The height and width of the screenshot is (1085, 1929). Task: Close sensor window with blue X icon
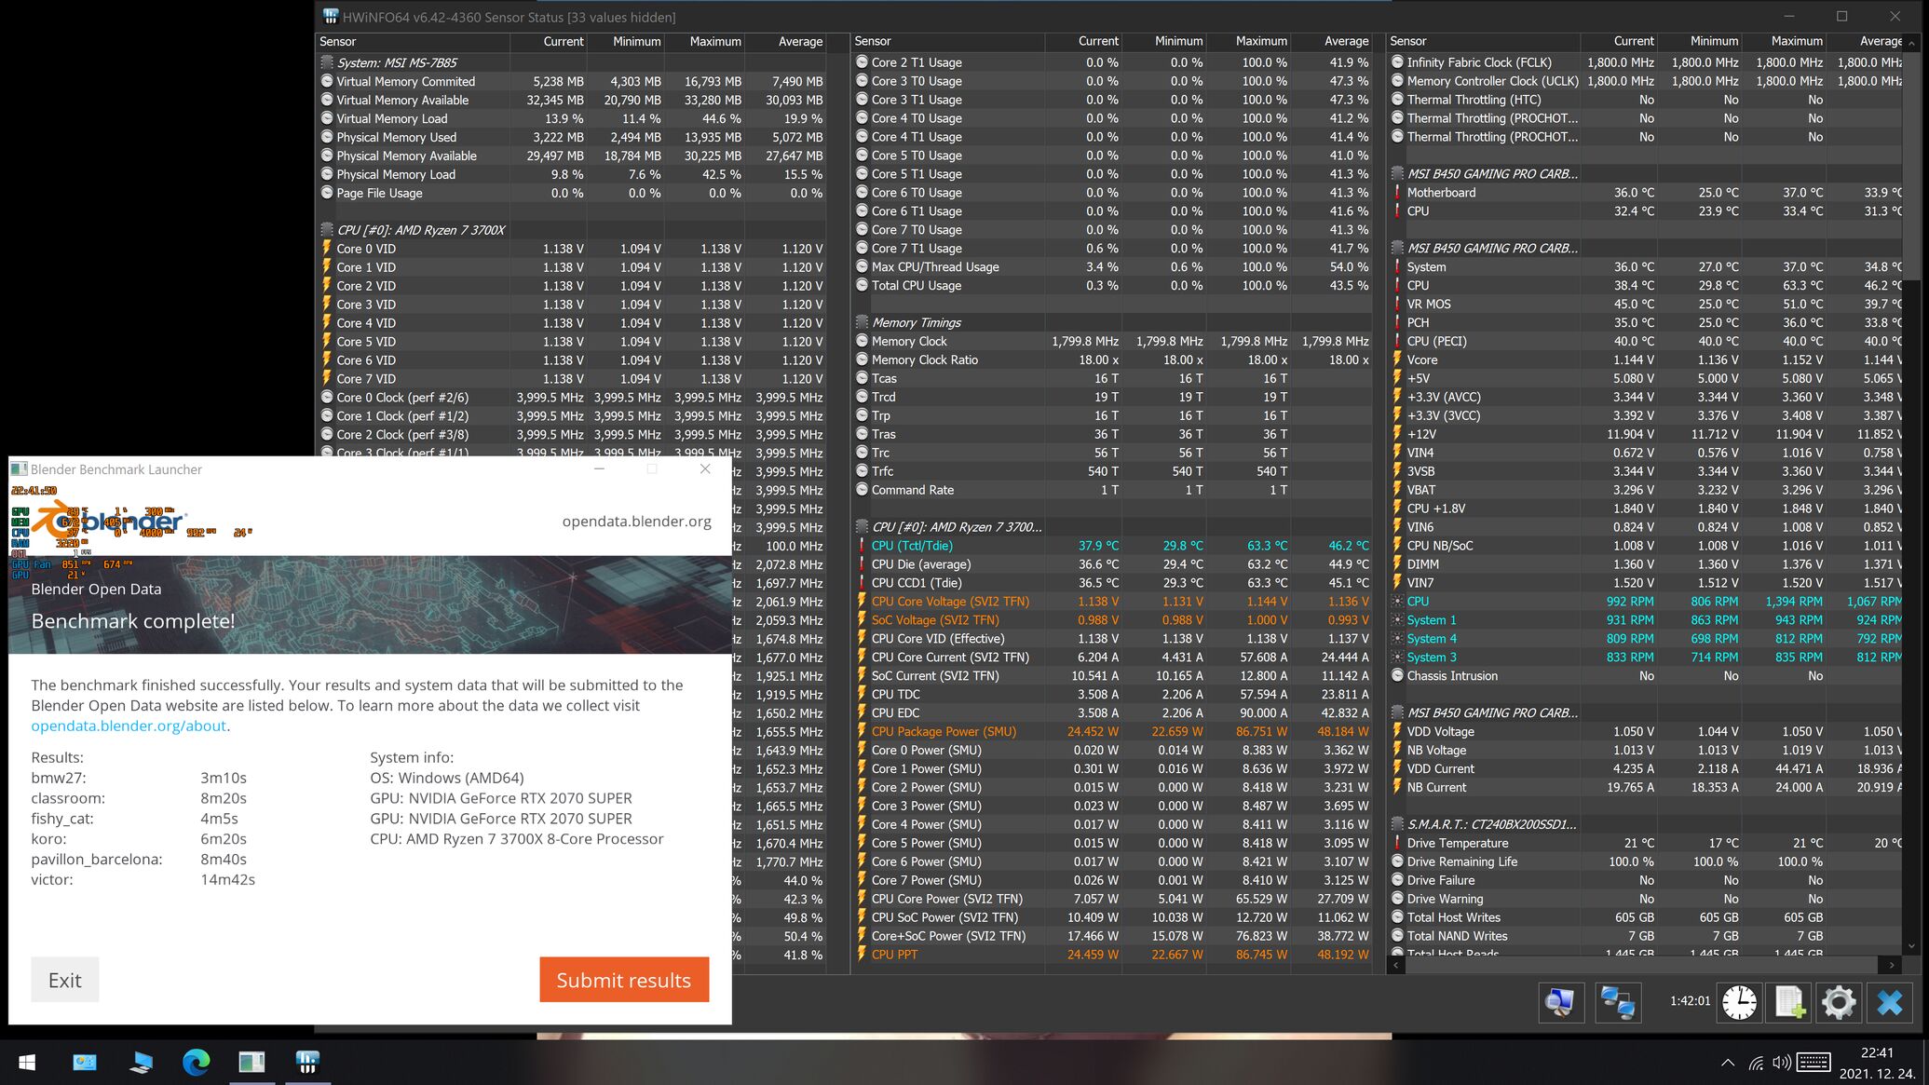pos(1890,1002)
